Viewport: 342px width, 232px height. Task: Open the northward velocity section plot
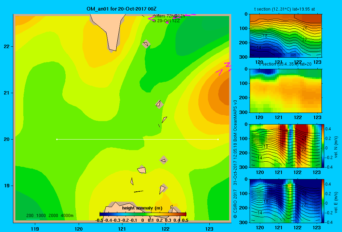(286, 146)
